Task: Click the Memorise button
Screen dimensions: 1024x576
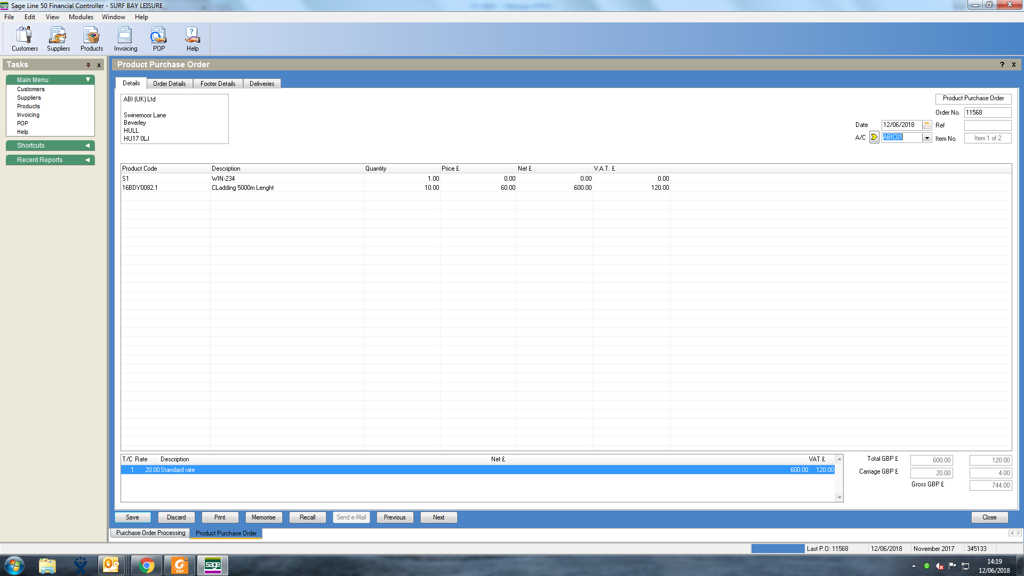Action: point(263,517)
